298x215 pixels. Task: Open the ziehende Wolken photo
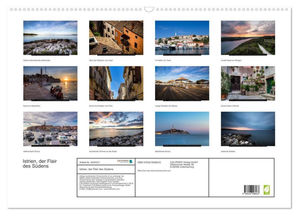pyautogui.click(x=248, y=129)
